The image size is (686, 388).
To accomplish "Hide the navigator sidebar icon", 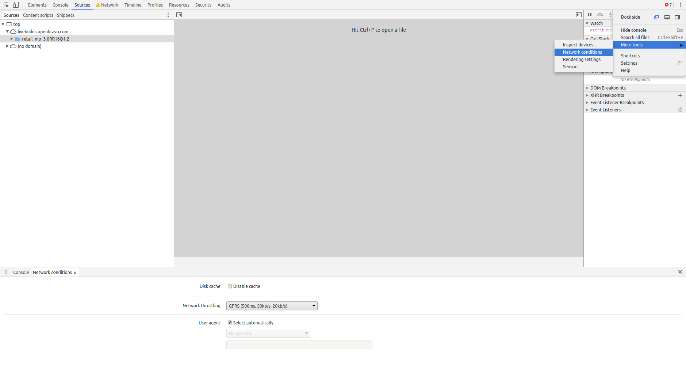I will (x=179, y=15).
